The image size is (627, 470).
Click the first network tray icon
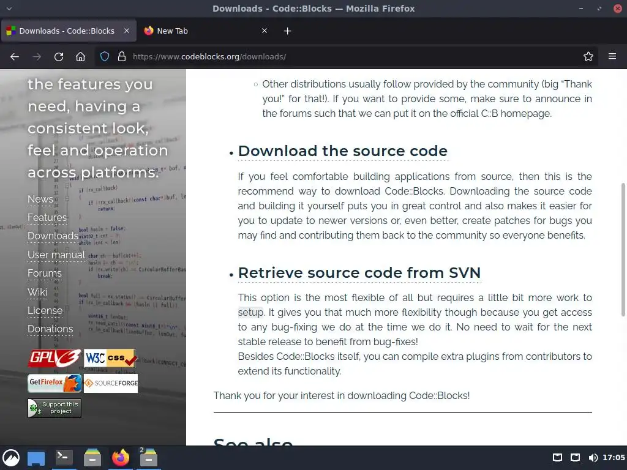[557, 458]
